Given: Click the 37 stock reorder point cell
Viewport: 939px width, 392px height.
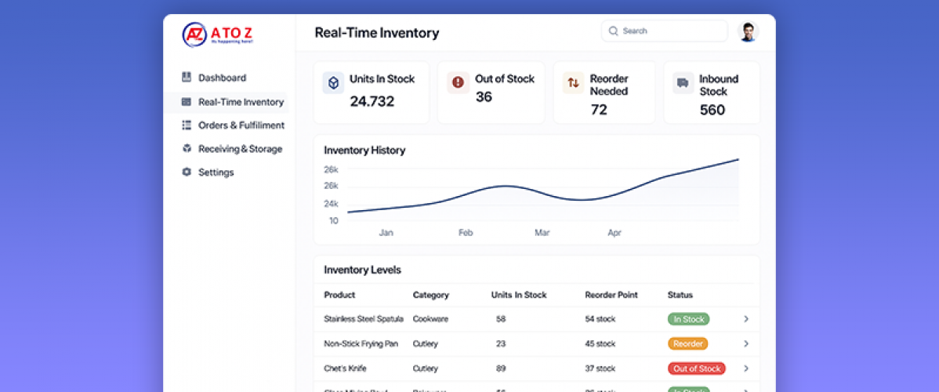Looking at the screenshot, I should 600,368.
